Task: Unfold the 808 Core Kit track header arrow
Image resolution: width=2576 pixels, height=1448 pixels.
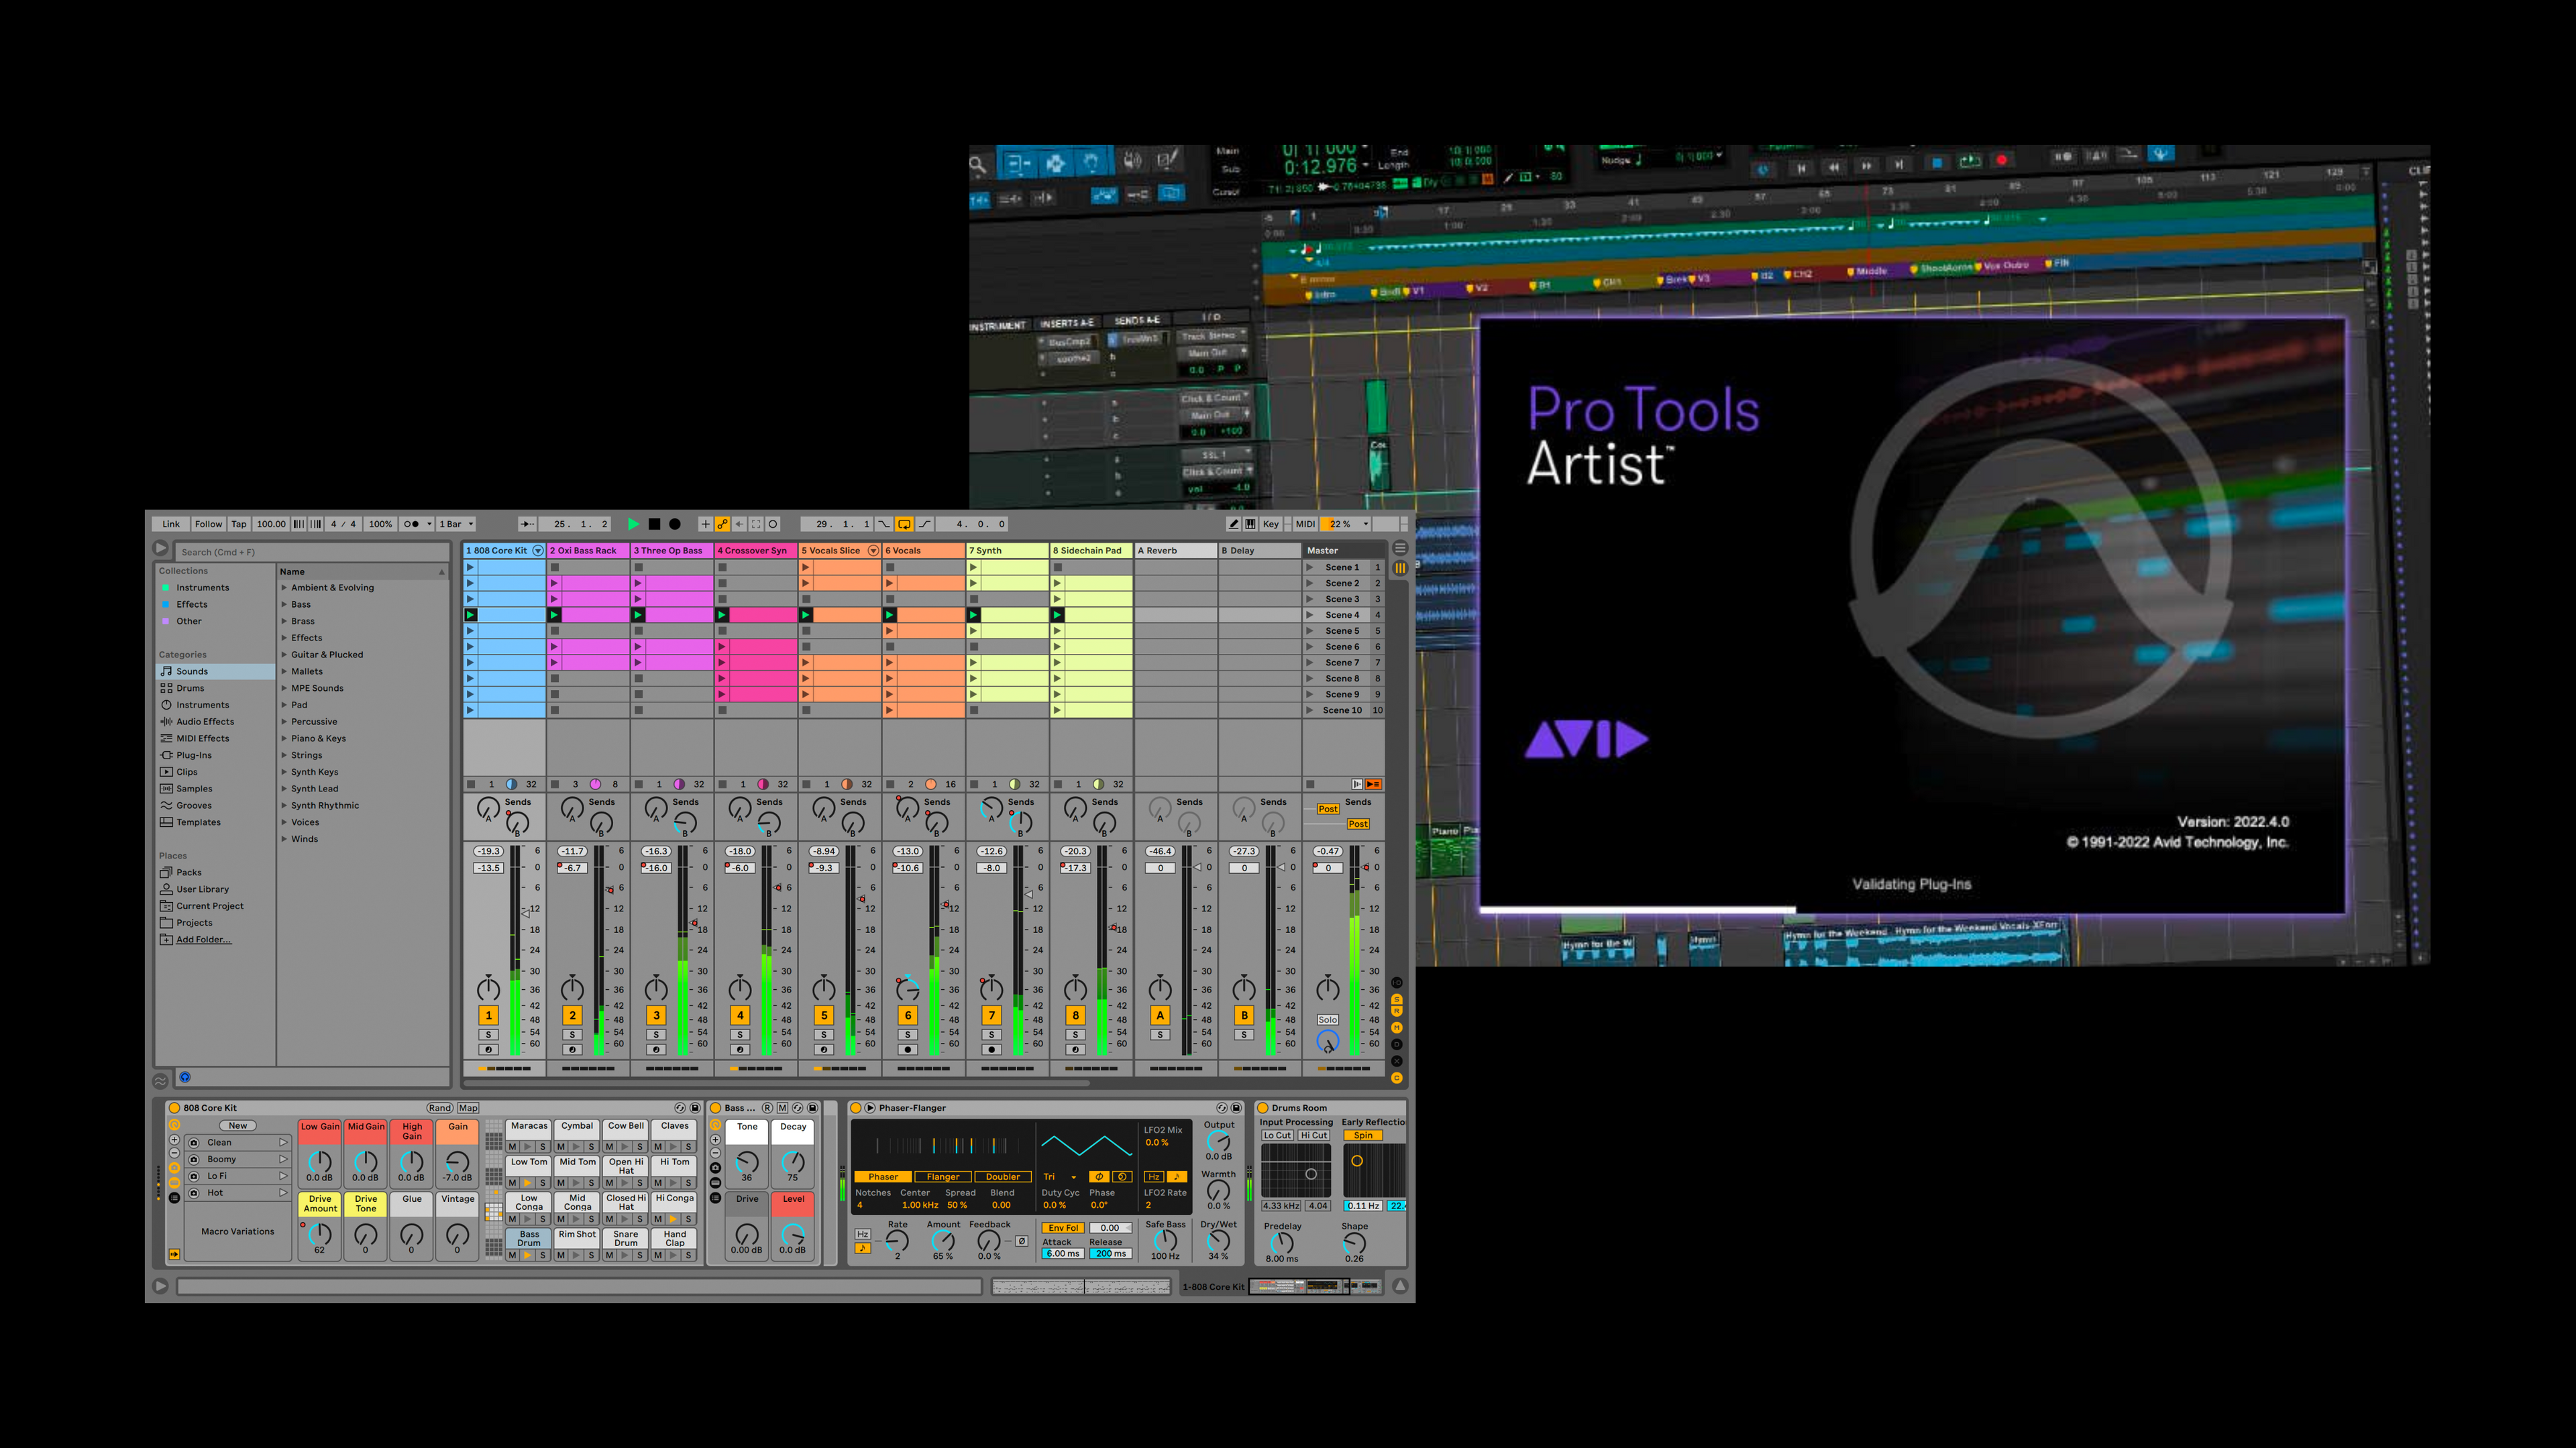Action: coord(538,551)
